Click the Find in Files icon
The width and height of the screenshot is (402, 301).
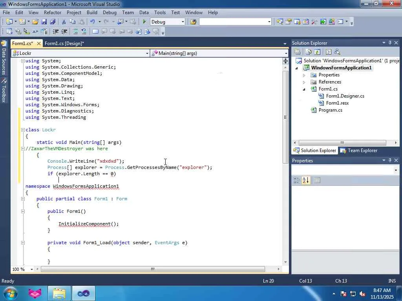(193, 22)
